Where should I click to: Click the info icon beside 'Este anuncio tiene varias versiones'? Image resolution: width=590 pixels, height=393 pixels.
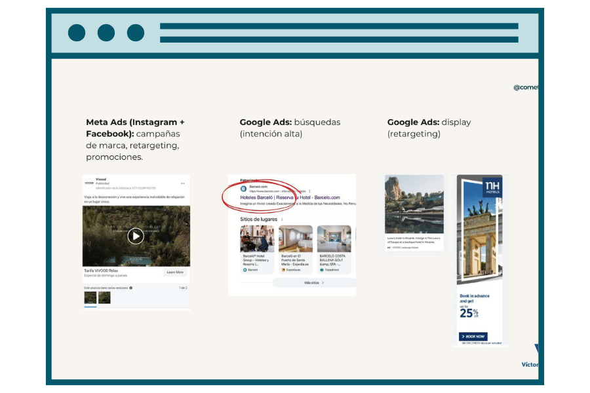[131, 288]
